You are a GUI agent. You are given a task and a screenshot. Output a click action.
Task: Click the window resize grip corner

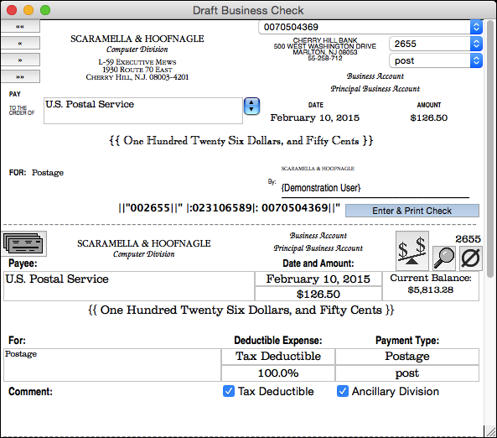coord(490,431)
